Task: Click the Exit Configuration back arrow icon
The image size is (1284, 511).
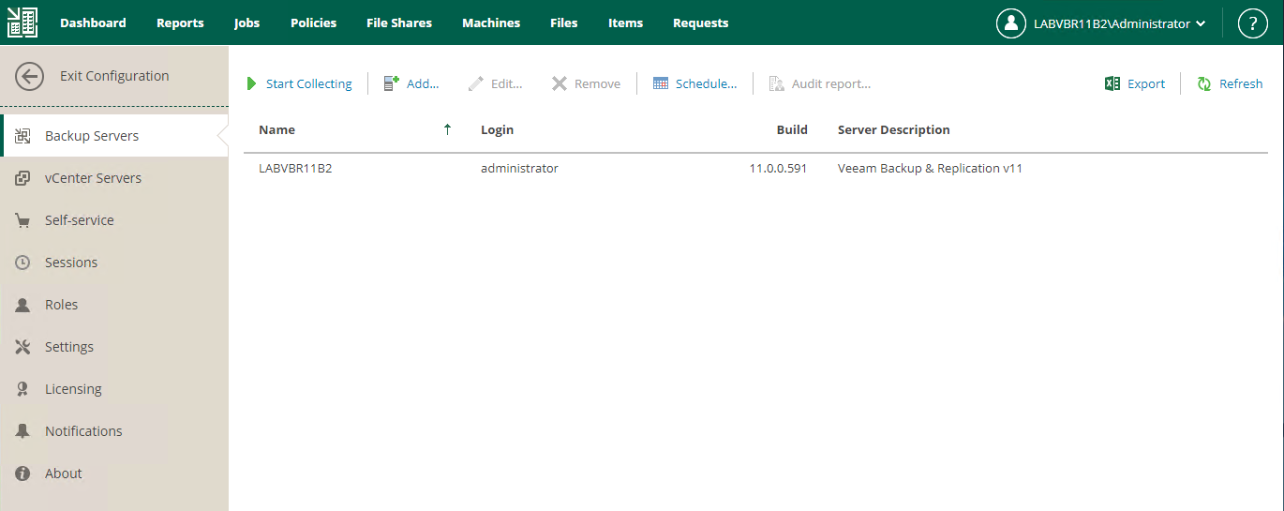Action: click(x=29, y=76)
